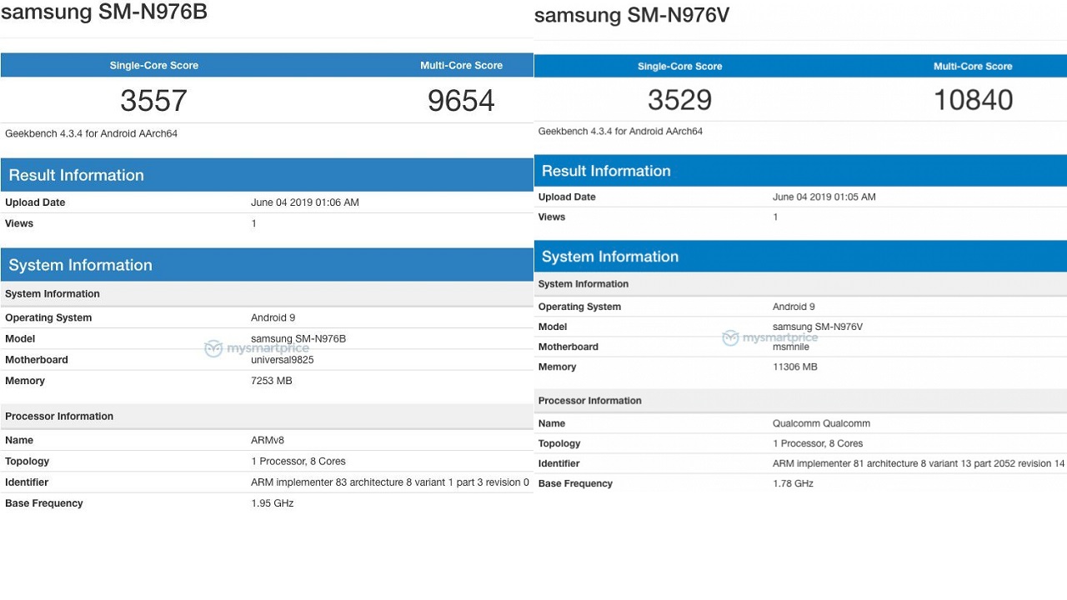Click Topology value in SM-N976V panel
This screenshot has height=600, width=1067.
point(818,444)
